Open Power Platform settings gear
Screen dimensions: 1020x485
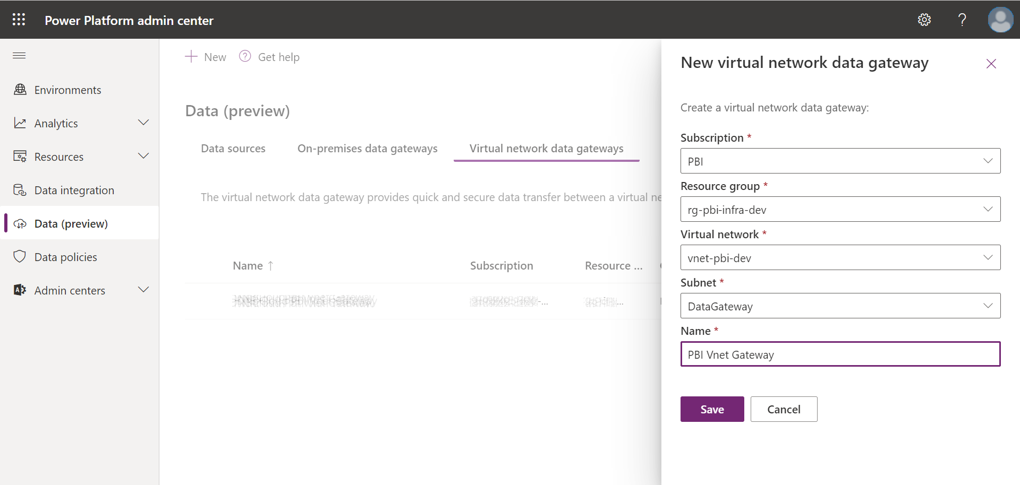(924, 20)
